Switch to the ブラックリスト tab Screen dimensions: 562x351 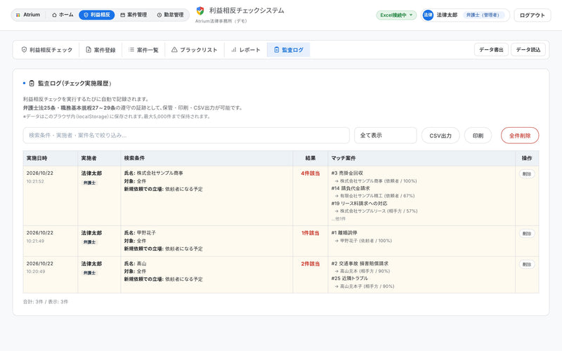tap(195, 50)
